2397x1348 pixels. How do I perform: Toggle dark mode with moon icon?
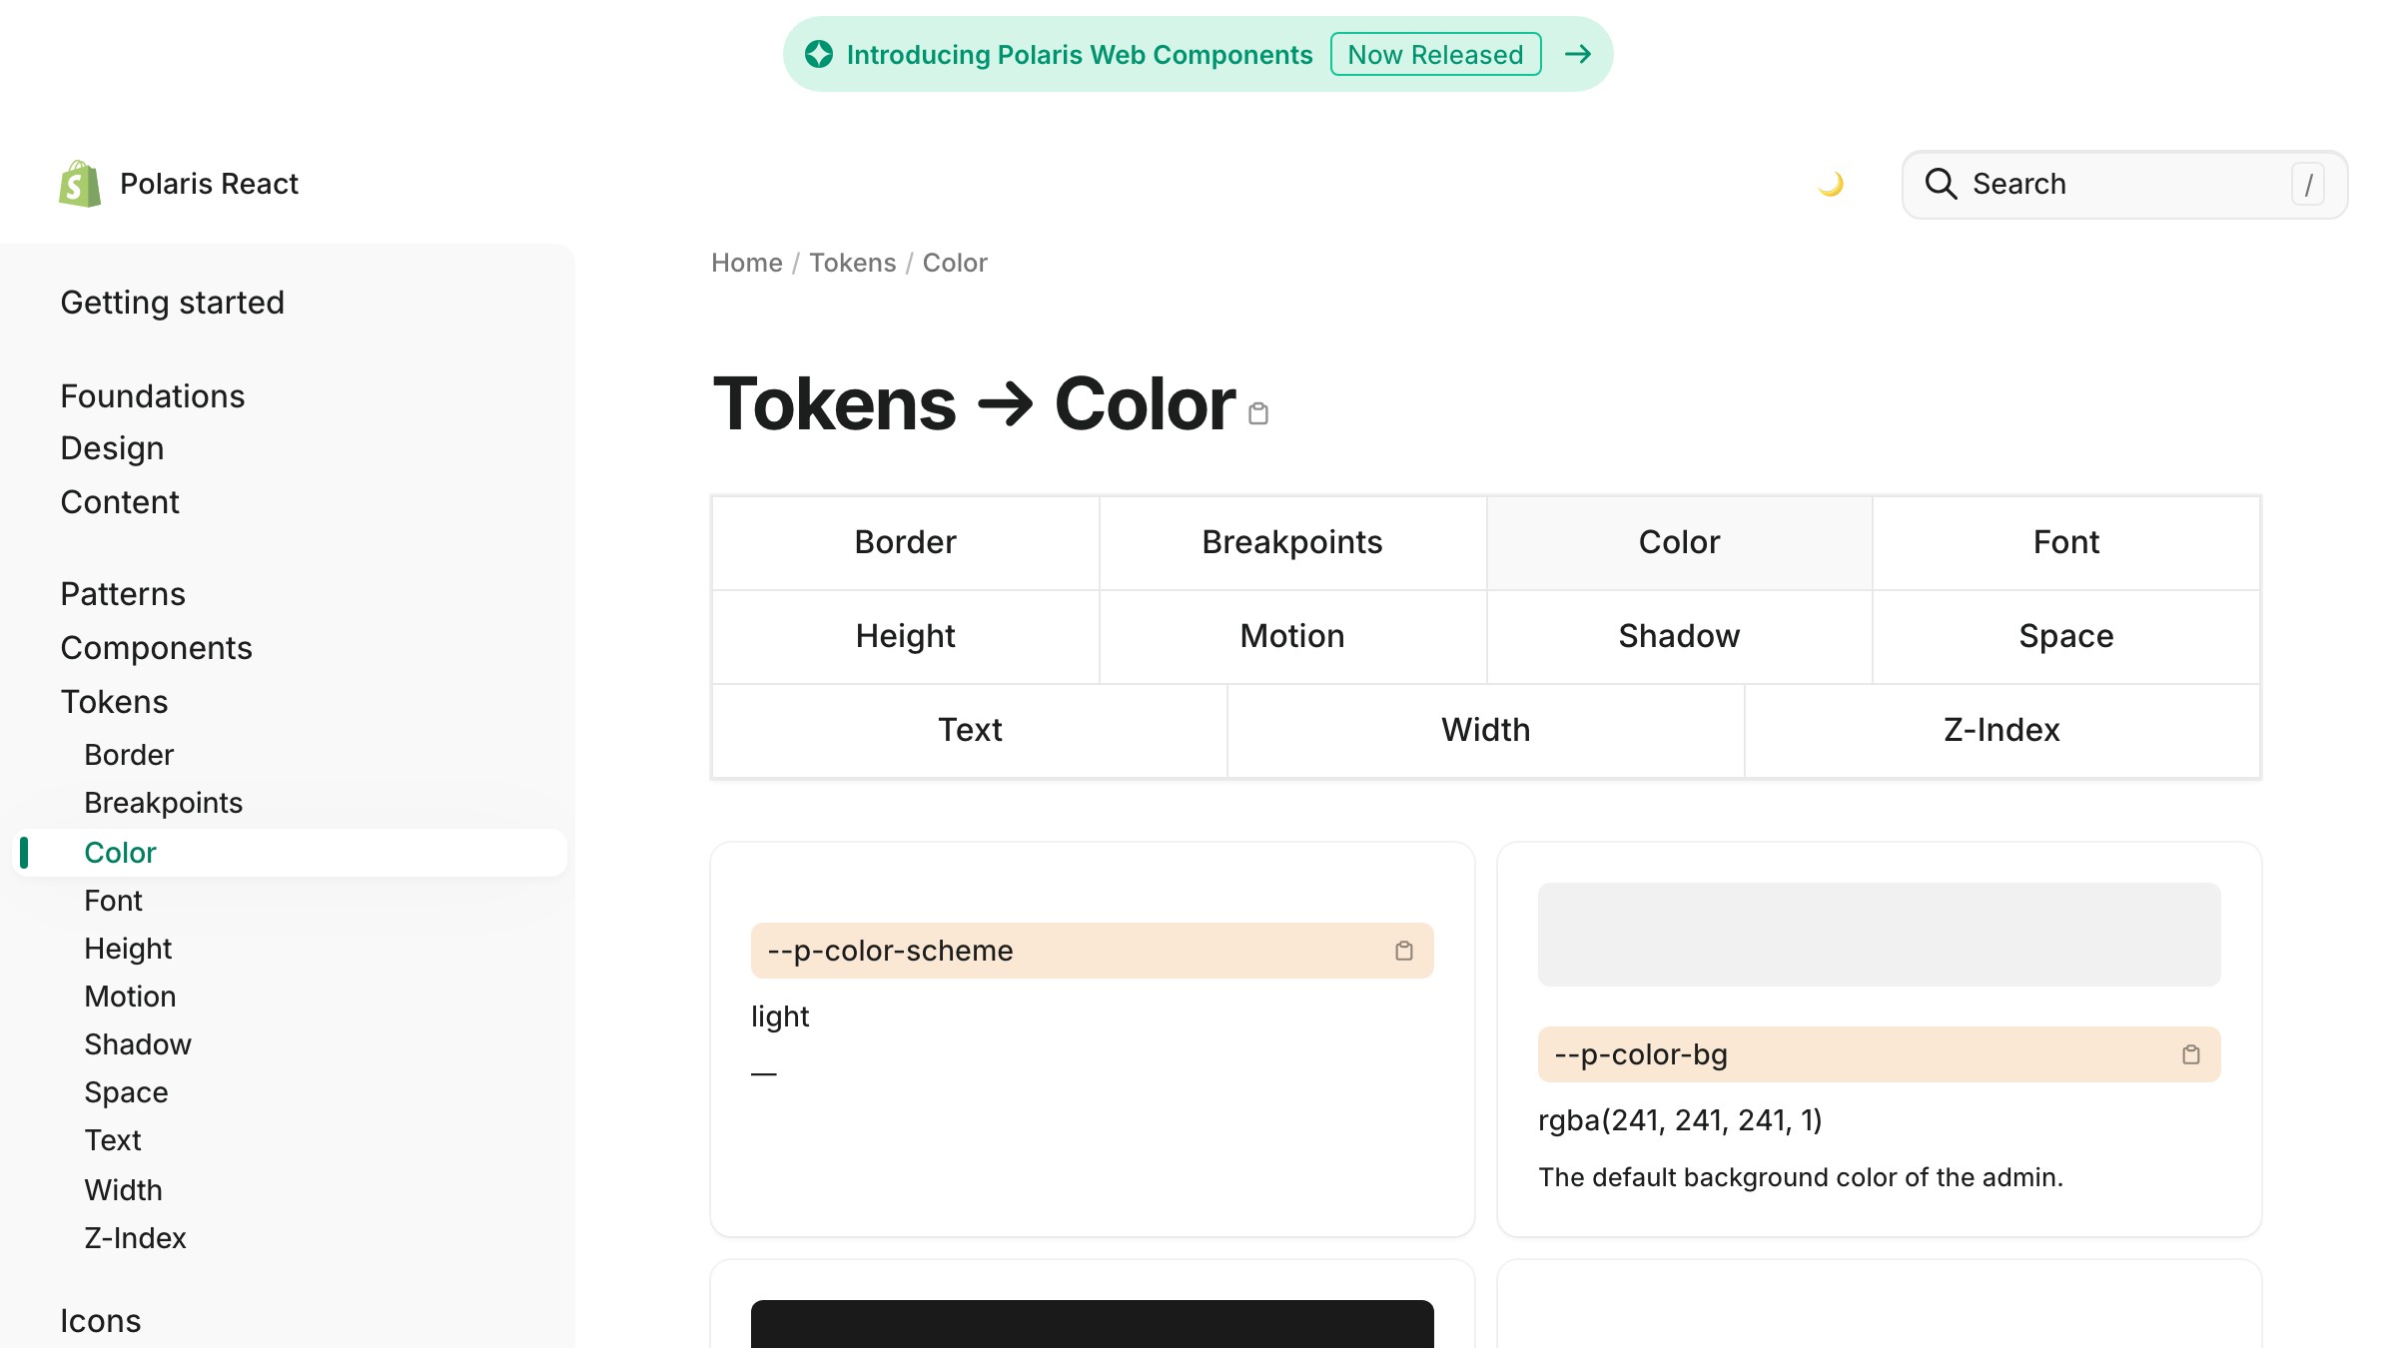coord(1831,184)
